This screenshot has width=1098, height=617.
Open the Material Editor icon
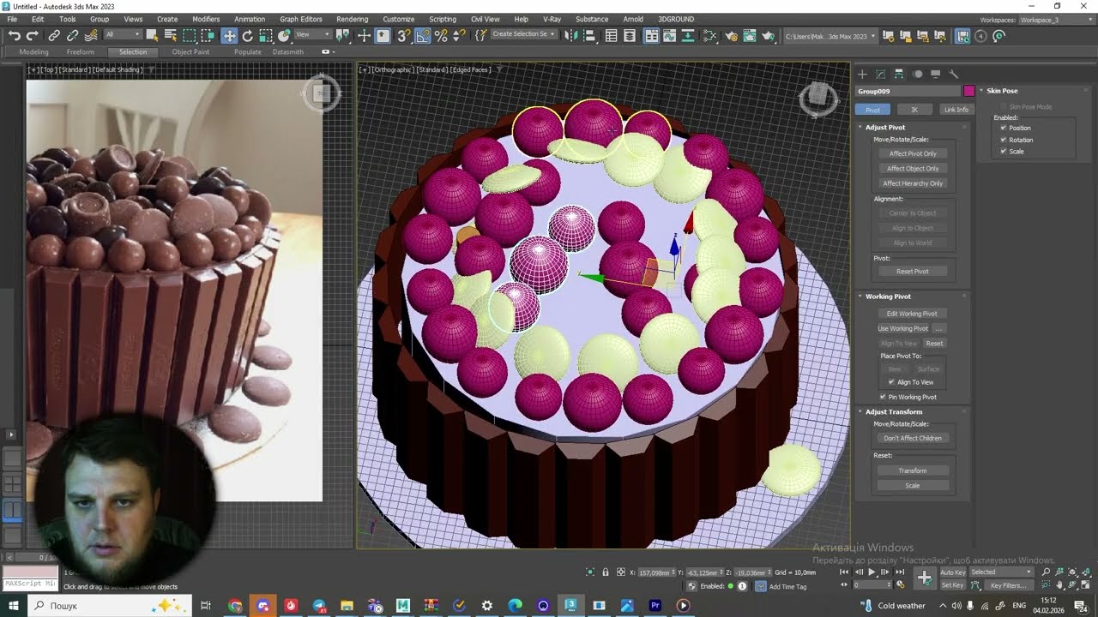709,35
